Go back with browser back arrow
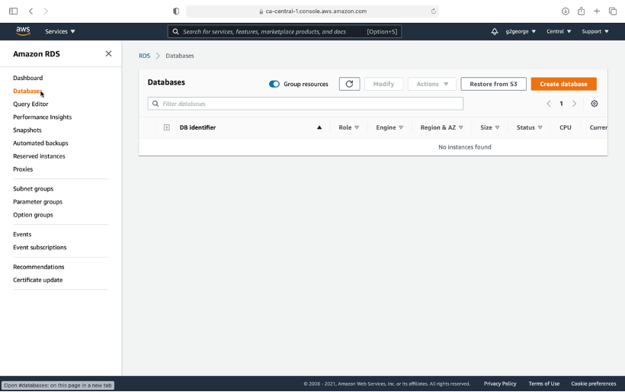Image resolution: width=625 pixels, height=392 pixels. pos(30,11)
